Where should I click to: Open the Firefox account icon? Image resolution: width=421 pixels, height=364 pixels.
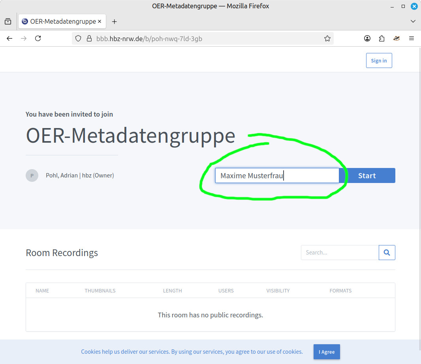367,38
